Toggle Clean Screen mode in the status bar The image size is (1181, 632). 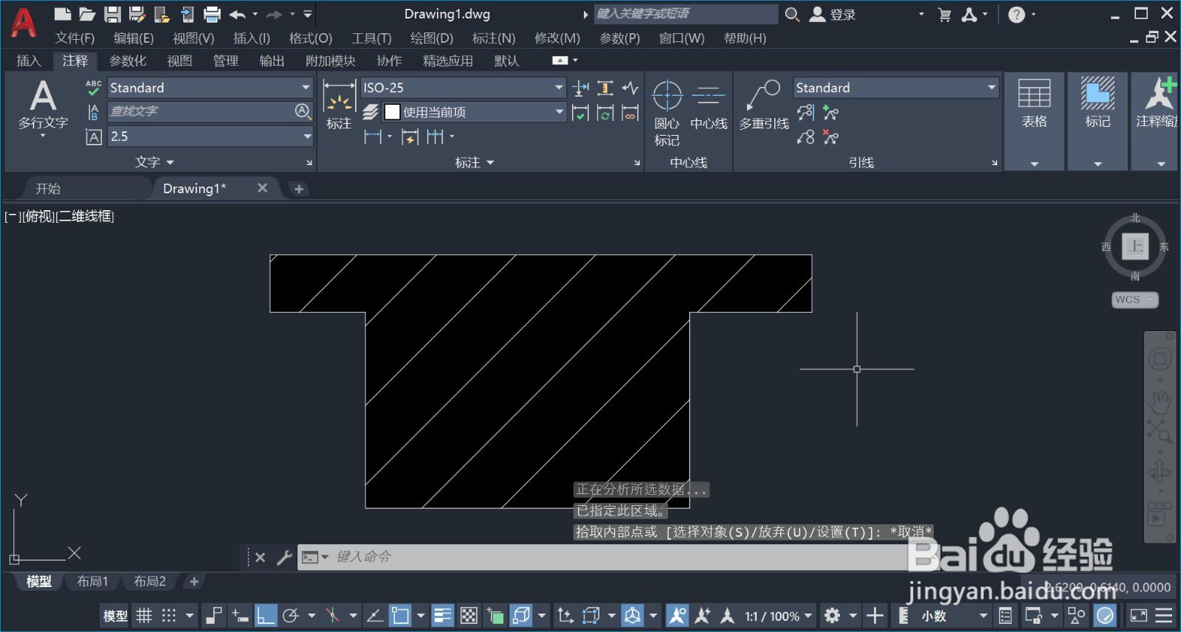(x=1139, y=615)
